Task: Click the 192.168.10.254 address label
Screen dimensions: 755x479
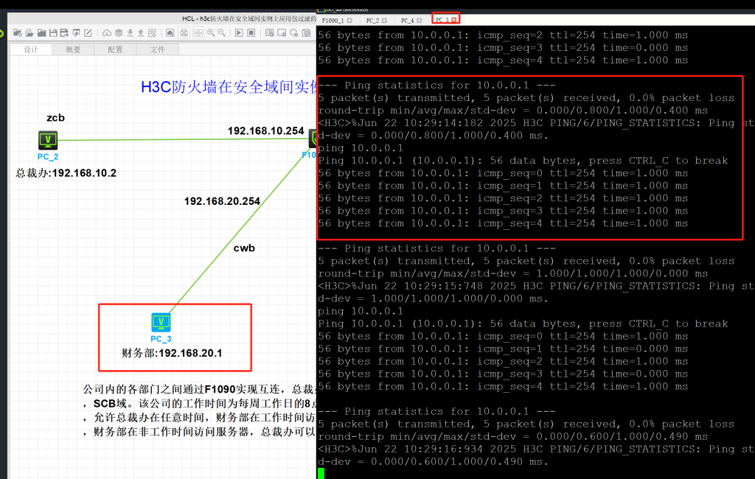Action: pyautogui.click(x=265, y=131)
